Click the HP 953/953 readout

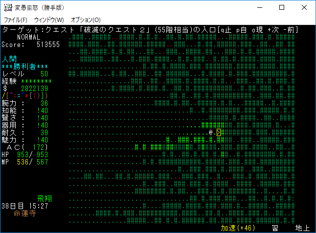click(x=25, y=155)
